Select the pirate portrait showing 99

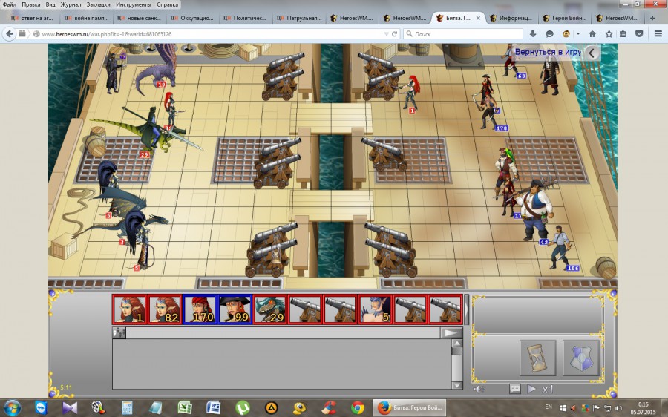click(235, 309)
